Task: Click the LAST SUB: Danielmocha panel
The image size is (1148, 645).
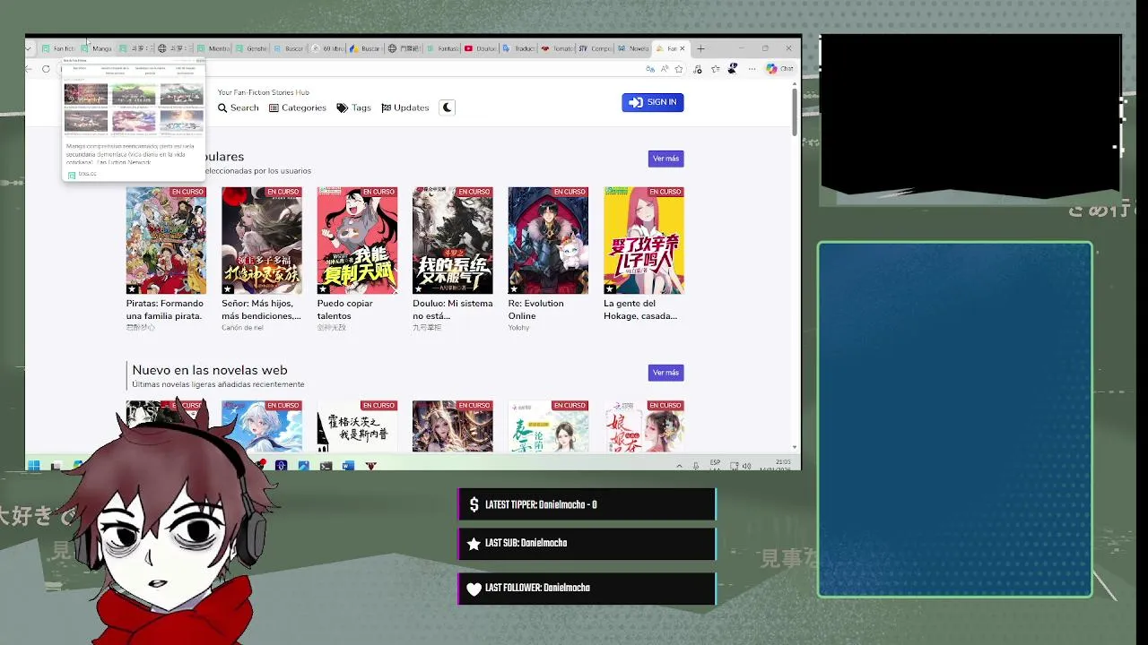Action: click(587, 544)
